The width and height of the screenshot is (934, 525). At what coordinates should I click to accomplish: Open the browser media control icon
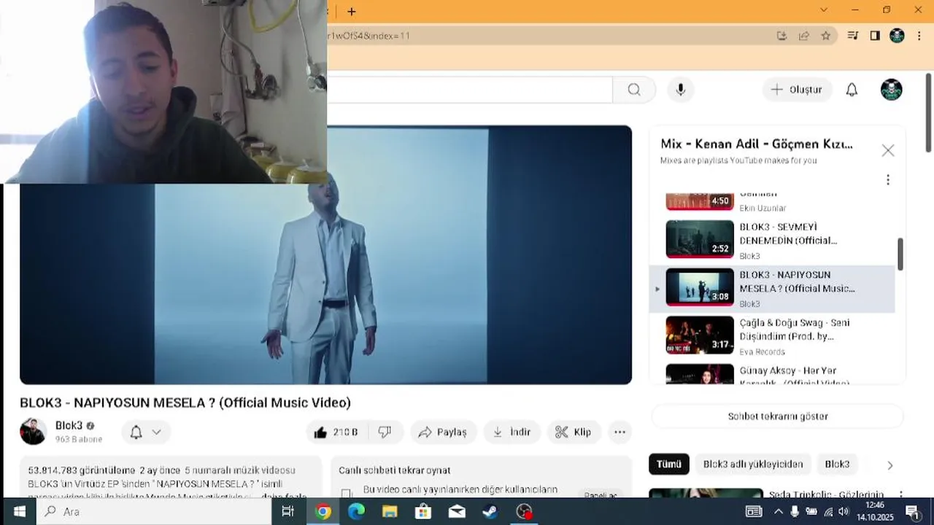point(852,36)
